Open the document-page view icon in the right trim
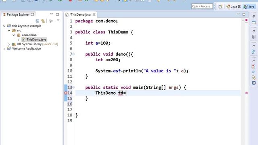Screen dimensions: 258x145 point(254,37)
